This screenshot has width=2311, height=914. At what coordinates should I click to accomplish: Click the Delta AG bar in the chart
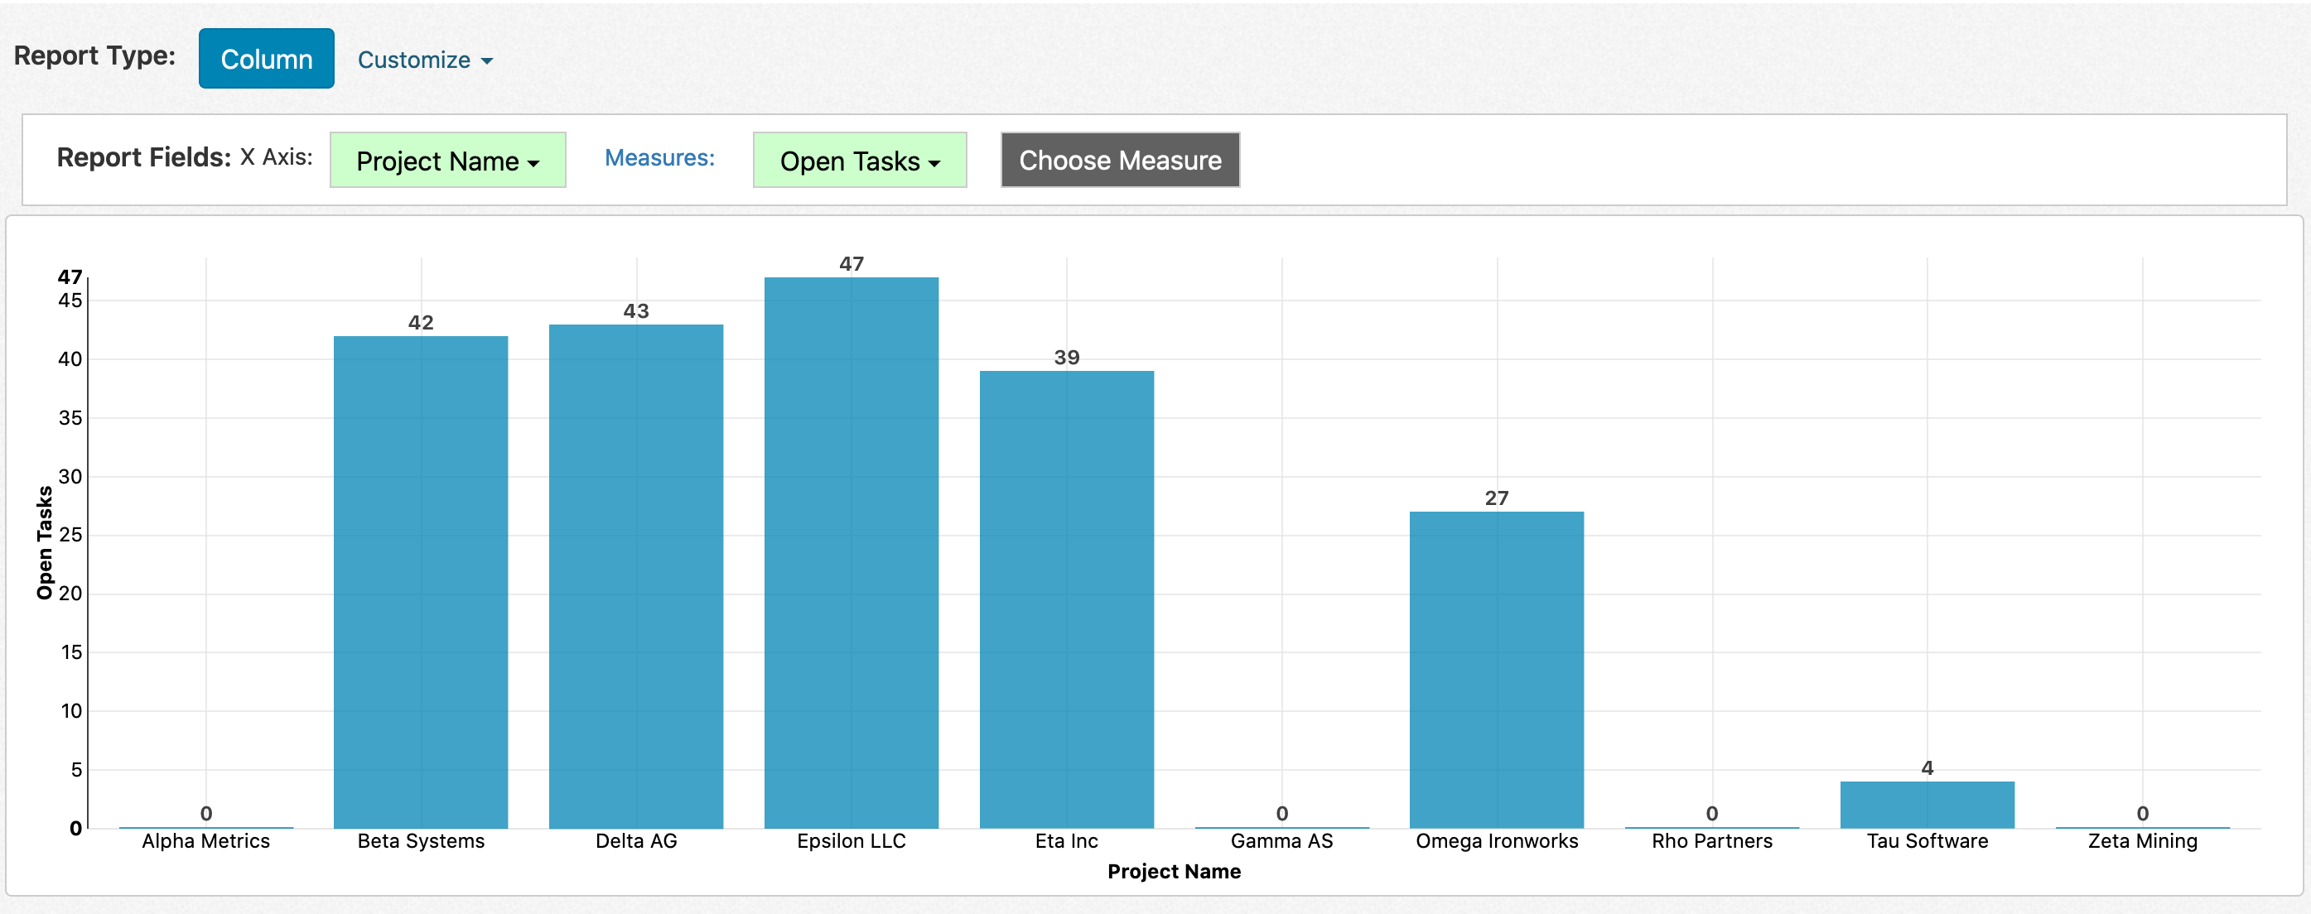click(635, 583)
